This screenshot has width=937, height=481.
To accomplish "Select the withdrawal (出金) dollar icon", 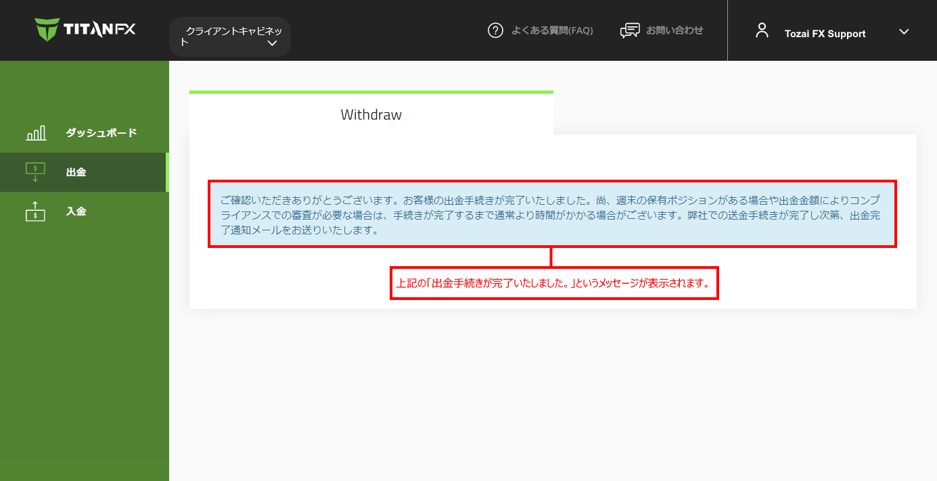I will click(35, 172).
